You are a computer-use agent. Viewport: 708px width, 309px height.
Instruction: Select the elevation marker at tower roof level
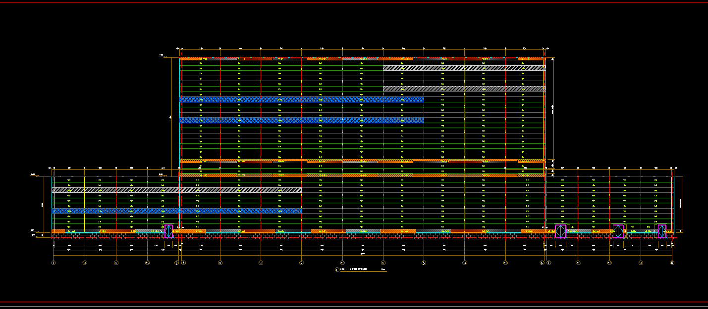click(162, 56)
